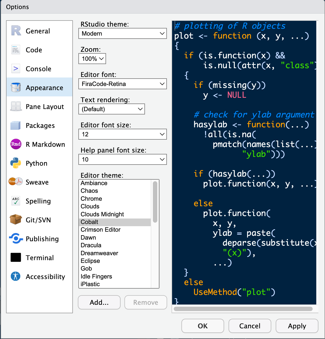The width and height of the screenshot is (325, 339).
Task: Click the Apply button
Action: 297,326
